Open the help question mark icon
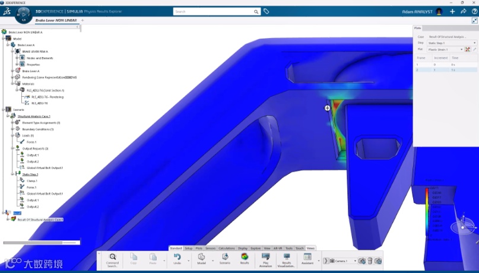The image size is (479, 273). point(475,11)
